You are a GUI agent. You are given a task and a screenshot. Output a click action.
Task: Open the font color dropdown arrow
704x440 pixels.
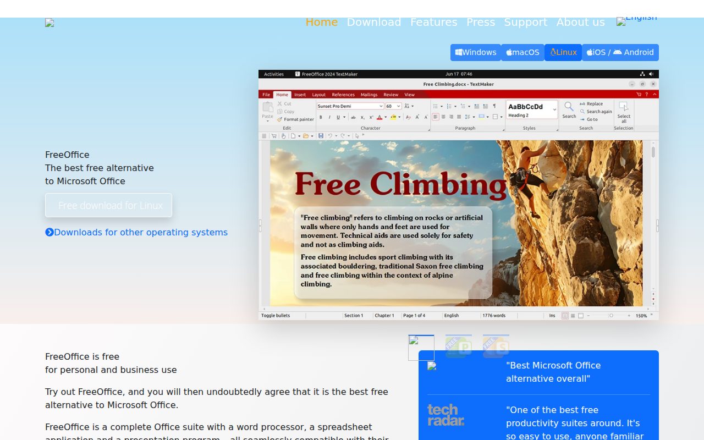coord(386,117)
